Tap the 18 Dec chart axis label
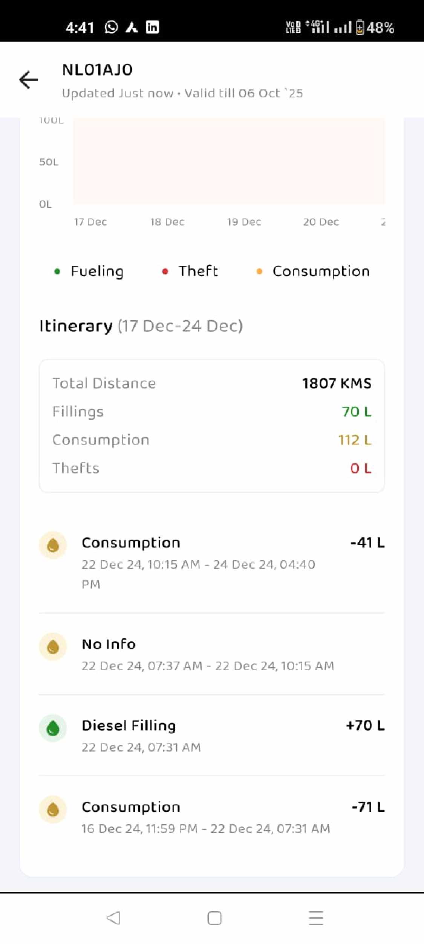The width and height of the screenshot is (424, 944). click(167, 222)
